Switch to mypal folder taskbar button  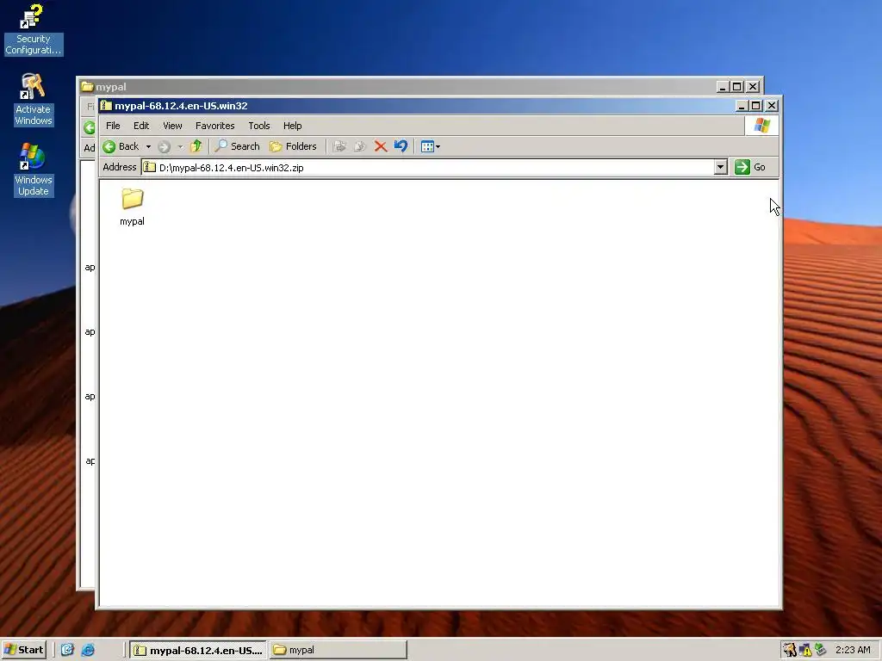[338, 650]
